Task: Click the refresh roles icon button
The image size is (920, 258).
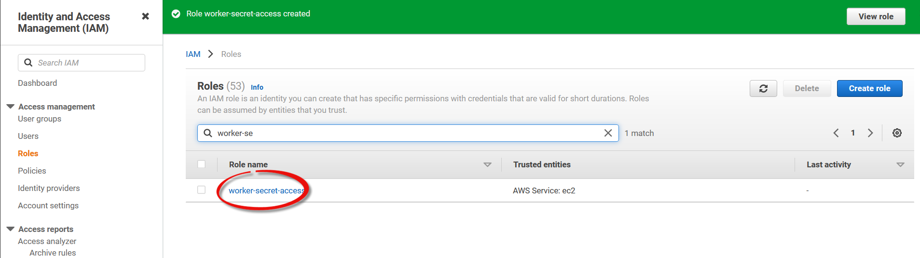Action: [763, 89]
